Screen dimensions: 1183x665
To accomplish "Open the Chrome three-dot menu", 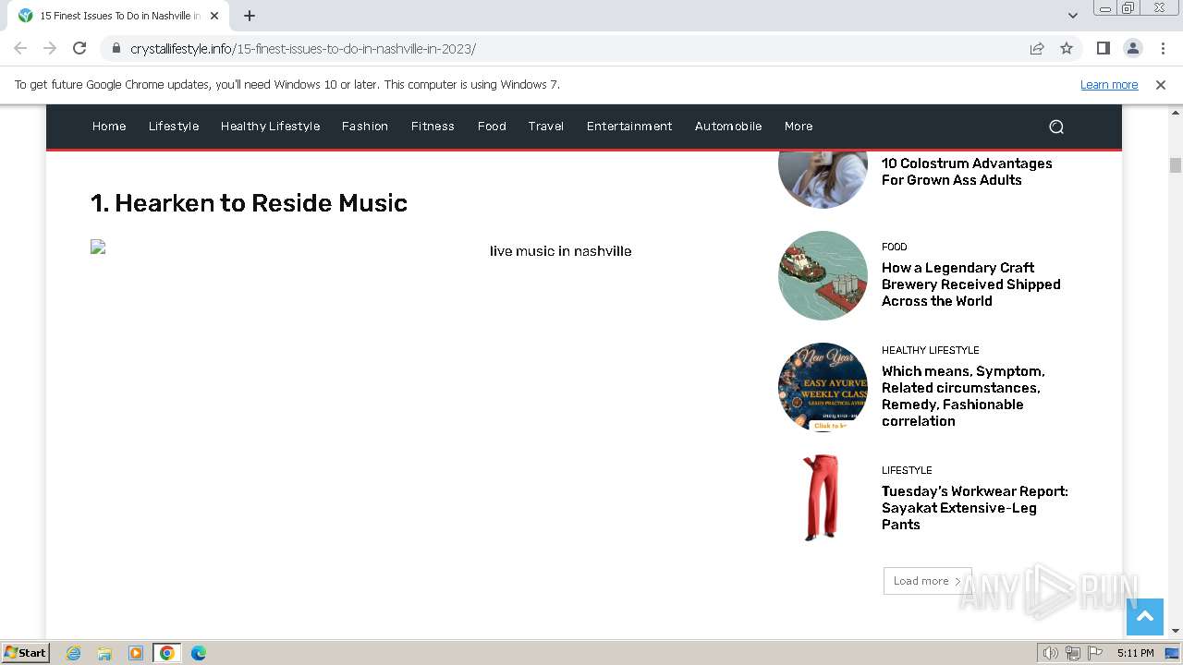I will 1163,48.
